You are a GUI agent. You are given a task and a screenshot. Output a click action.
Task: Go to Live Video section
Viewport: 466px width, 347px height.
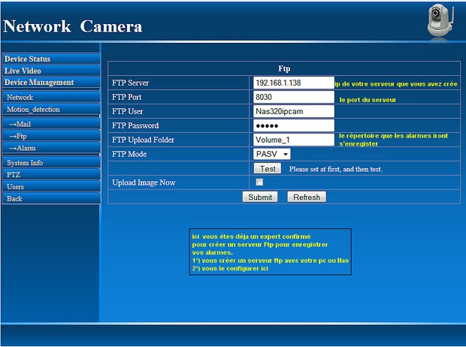(50, 71)
